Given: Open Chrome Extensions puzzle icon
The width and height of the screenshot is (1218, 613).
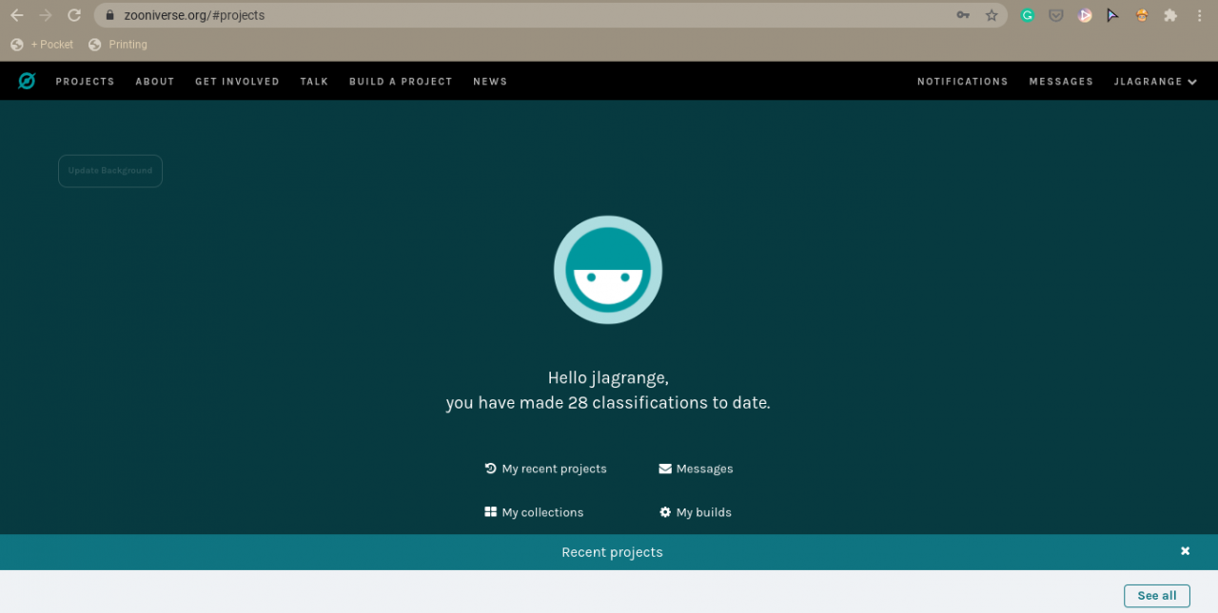Looking at the screenshot, I should (1170, 15).
